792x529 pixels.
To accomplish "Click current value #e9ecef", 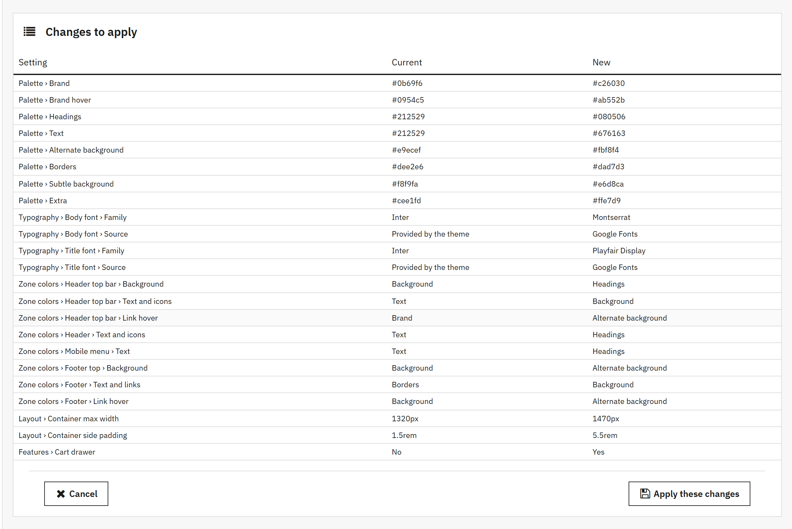I will click(406, 150).
